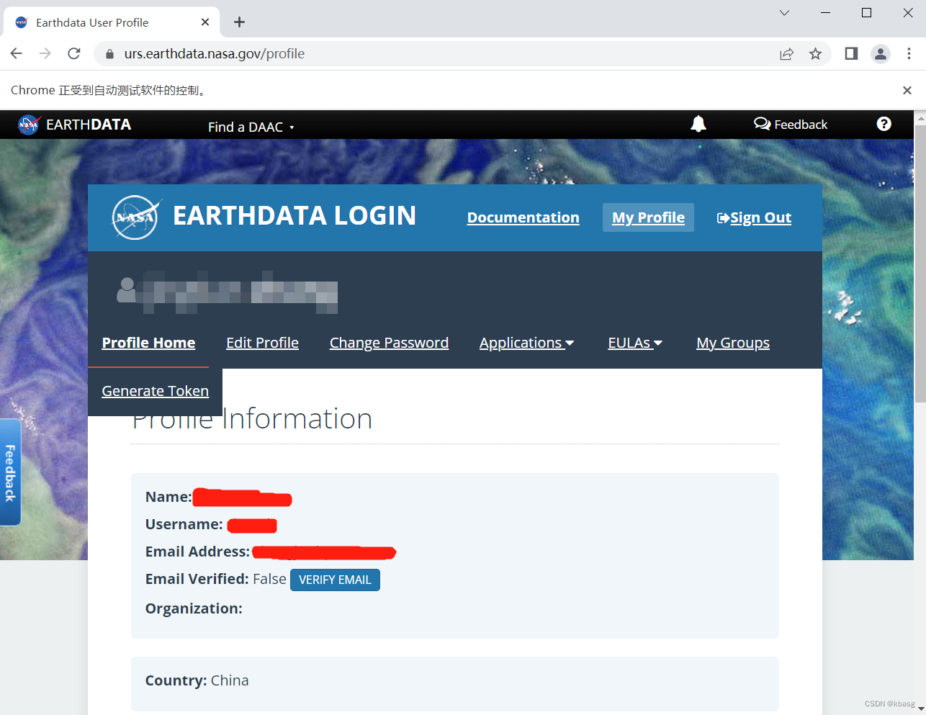Open the Documentation link
Viewport: 926px width, 715px height.
[x=523, y=217]
